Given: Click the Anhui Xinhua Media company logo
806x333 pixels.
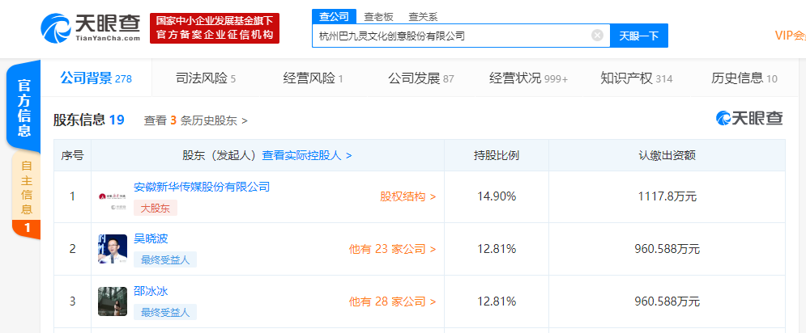Looking at the screenshot, I should 112,196.
